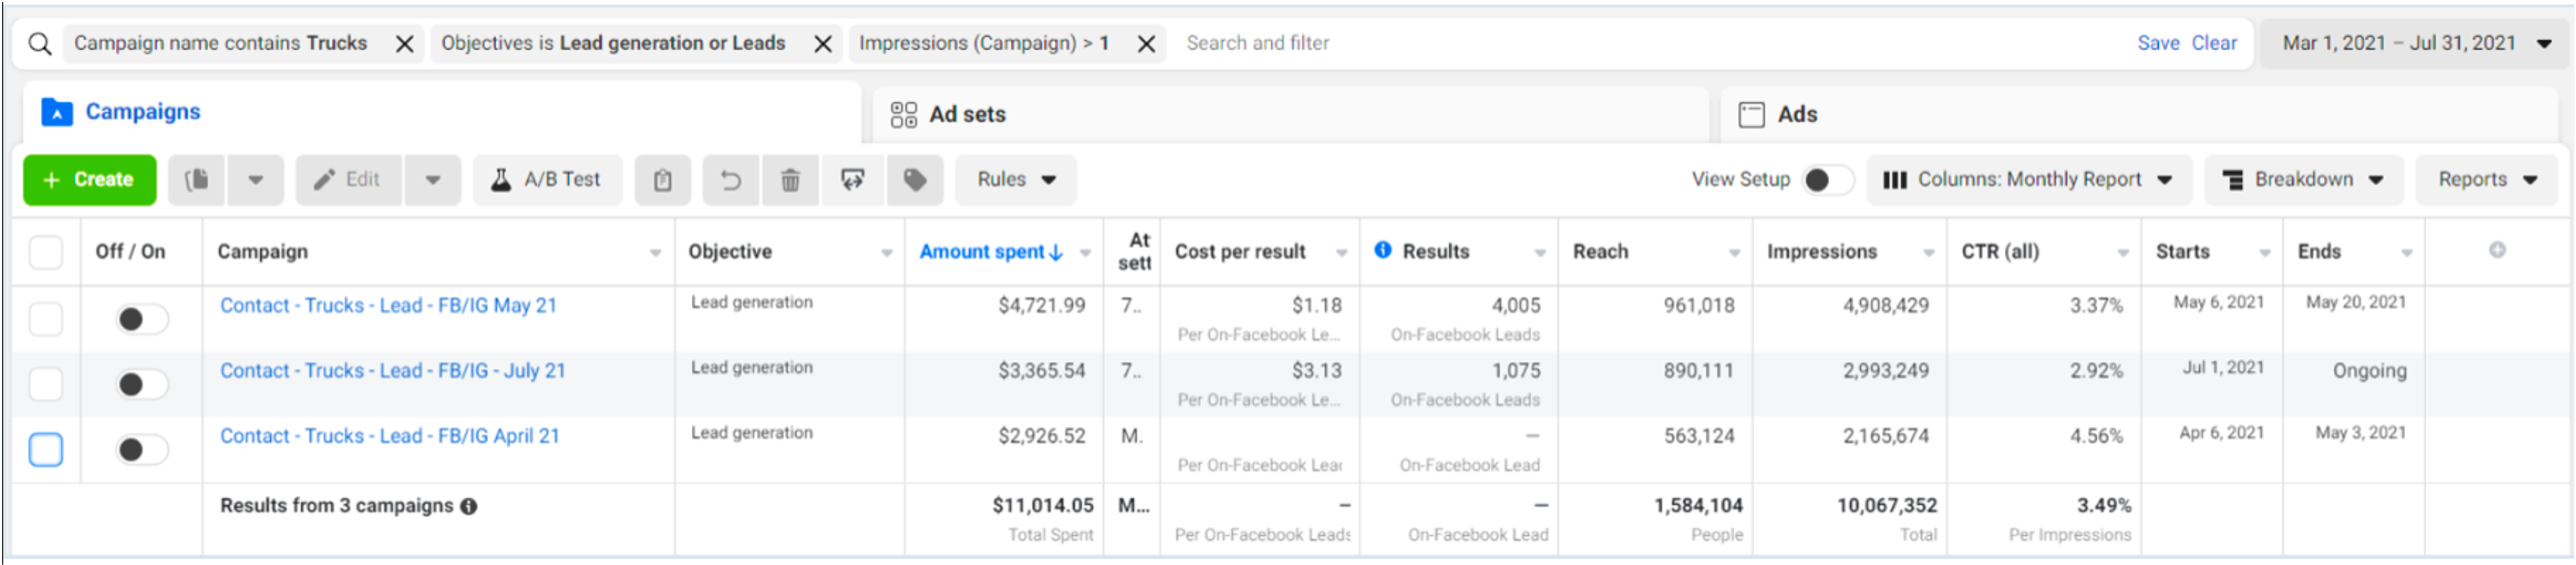Click the Ongoing end date cell
The height and width of the screenshot is (565, 2576).
(x=2369, y=371)
